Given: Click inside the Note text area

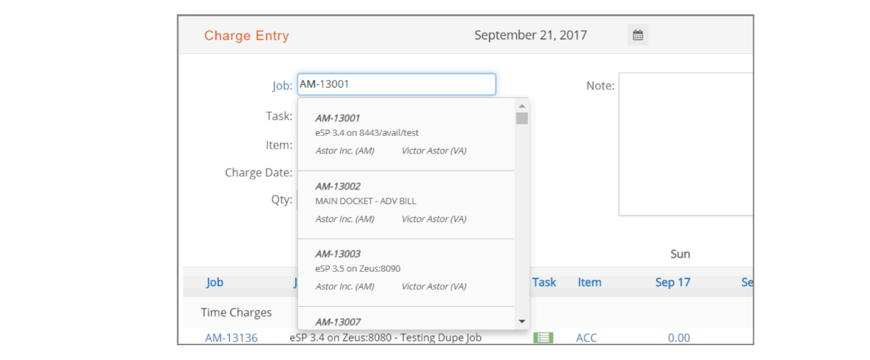Looking at the screenshot, I should pos(686,144).
